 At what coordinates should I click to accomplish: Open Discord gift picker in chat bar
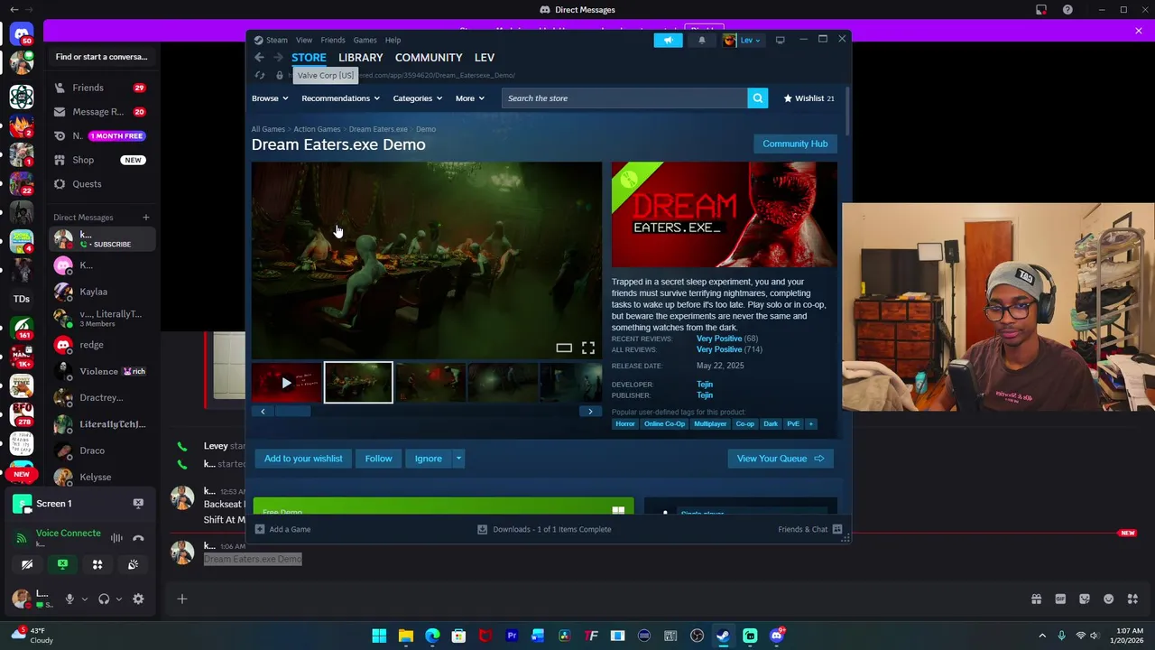[x=1036, y=599]
